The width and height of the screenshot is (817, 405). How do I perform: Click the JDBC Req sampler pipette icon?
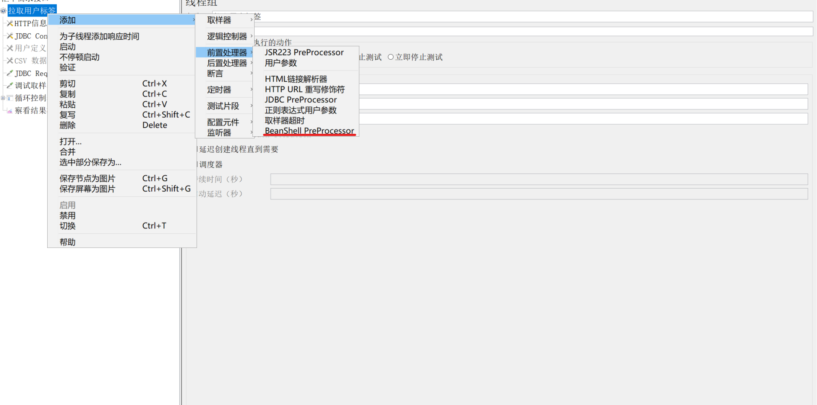pyautogui.click(x=10, y=73)
